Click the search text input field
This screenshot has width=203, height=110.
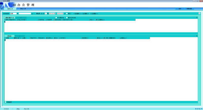tap(25, 13)
